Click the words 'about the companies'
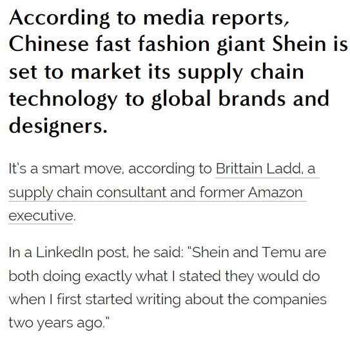Viewport: 350px width, 341px height. click(256, 300)
